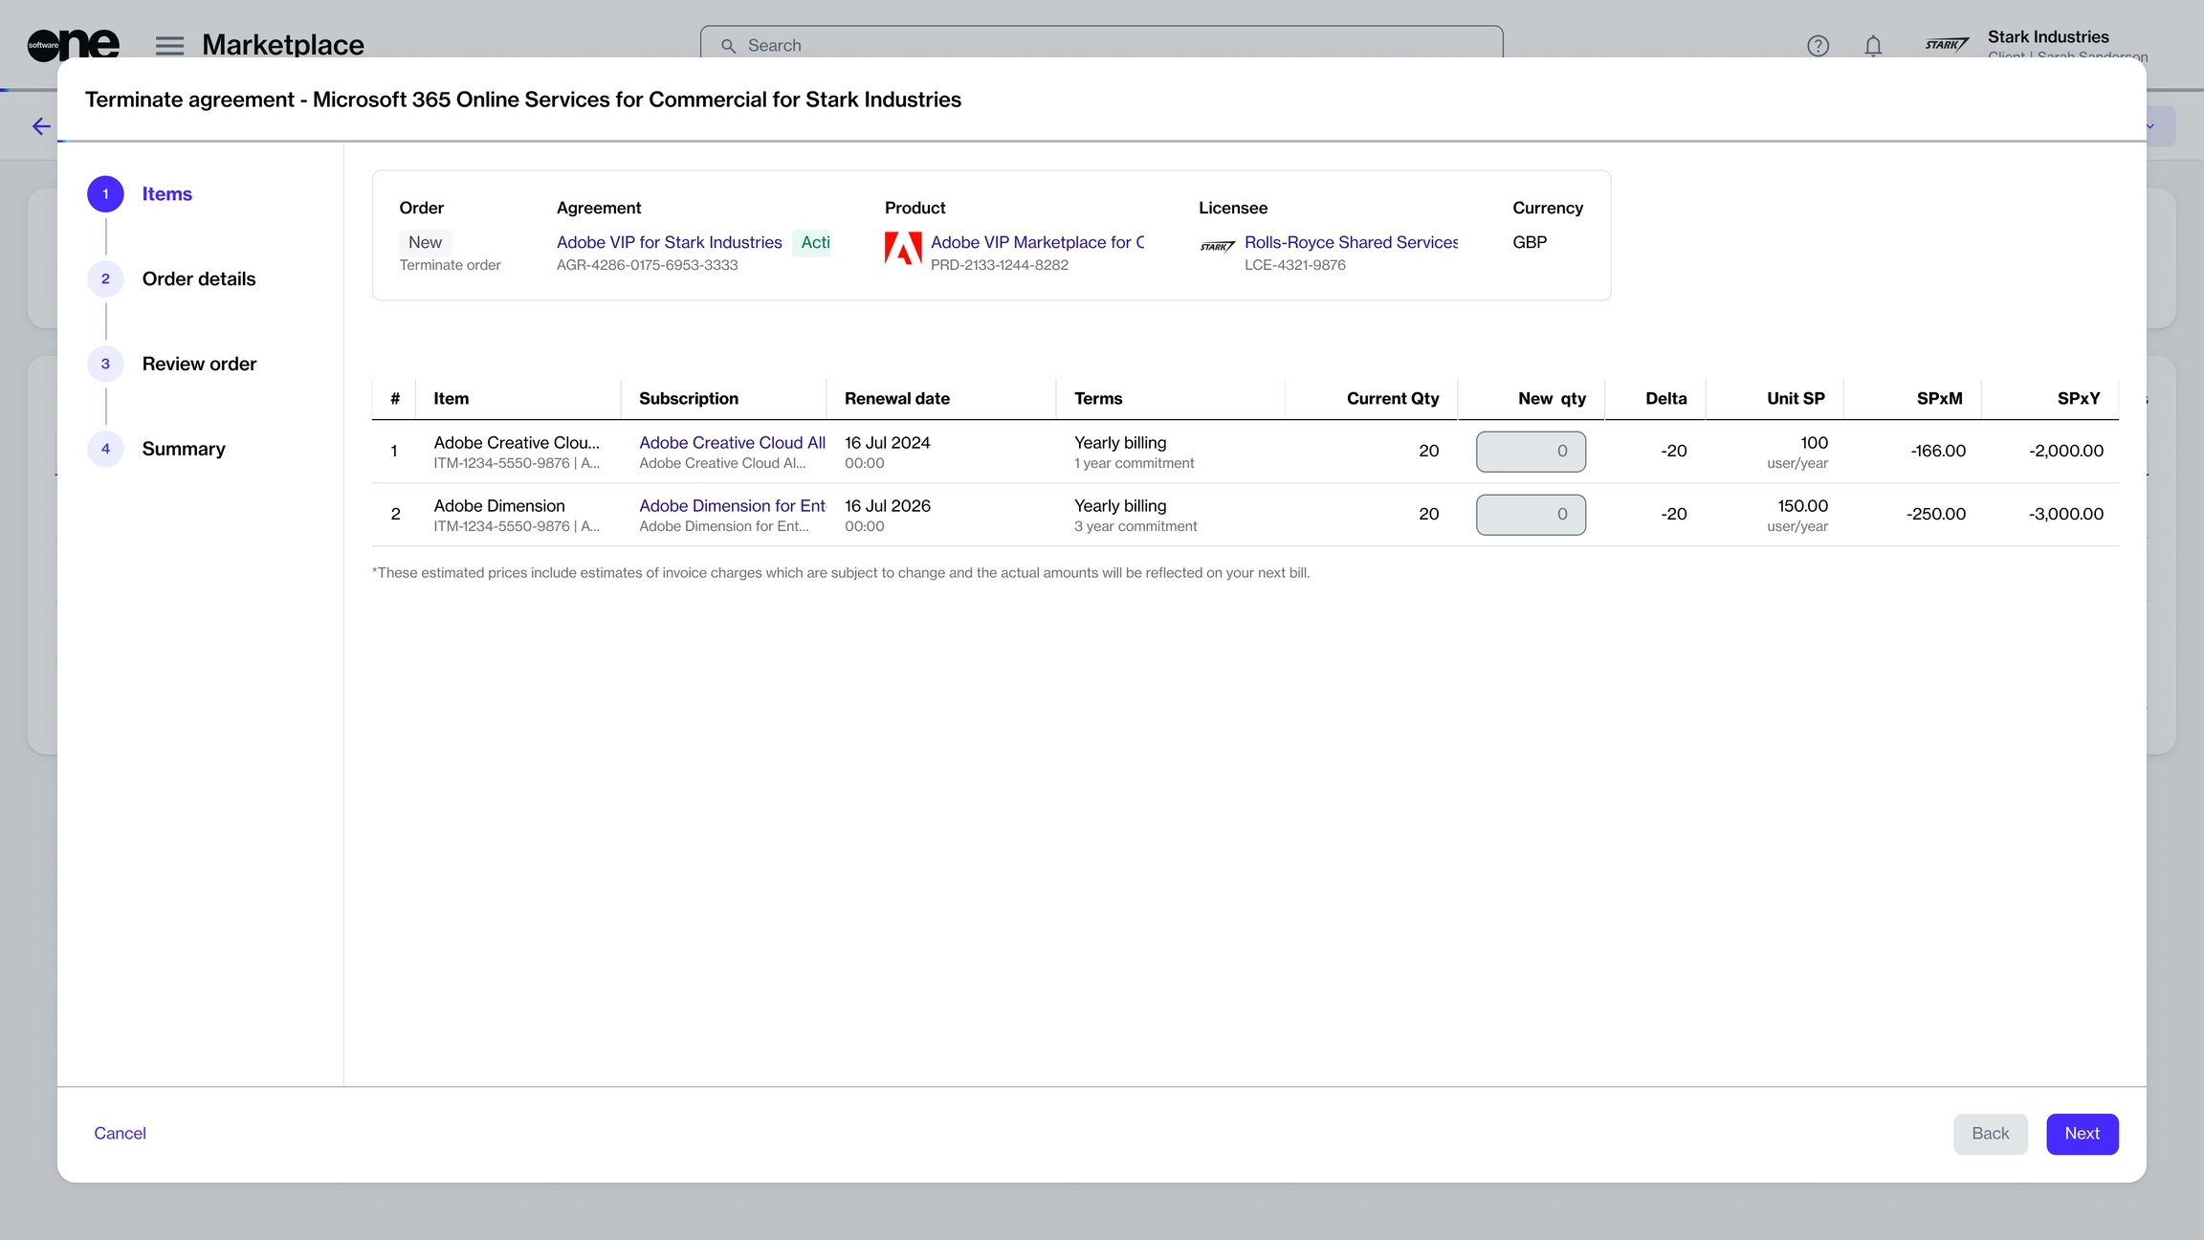This screenshot has width=2204, height=1240.
Task: Go to Summary step
Action: tap(184, 450)
